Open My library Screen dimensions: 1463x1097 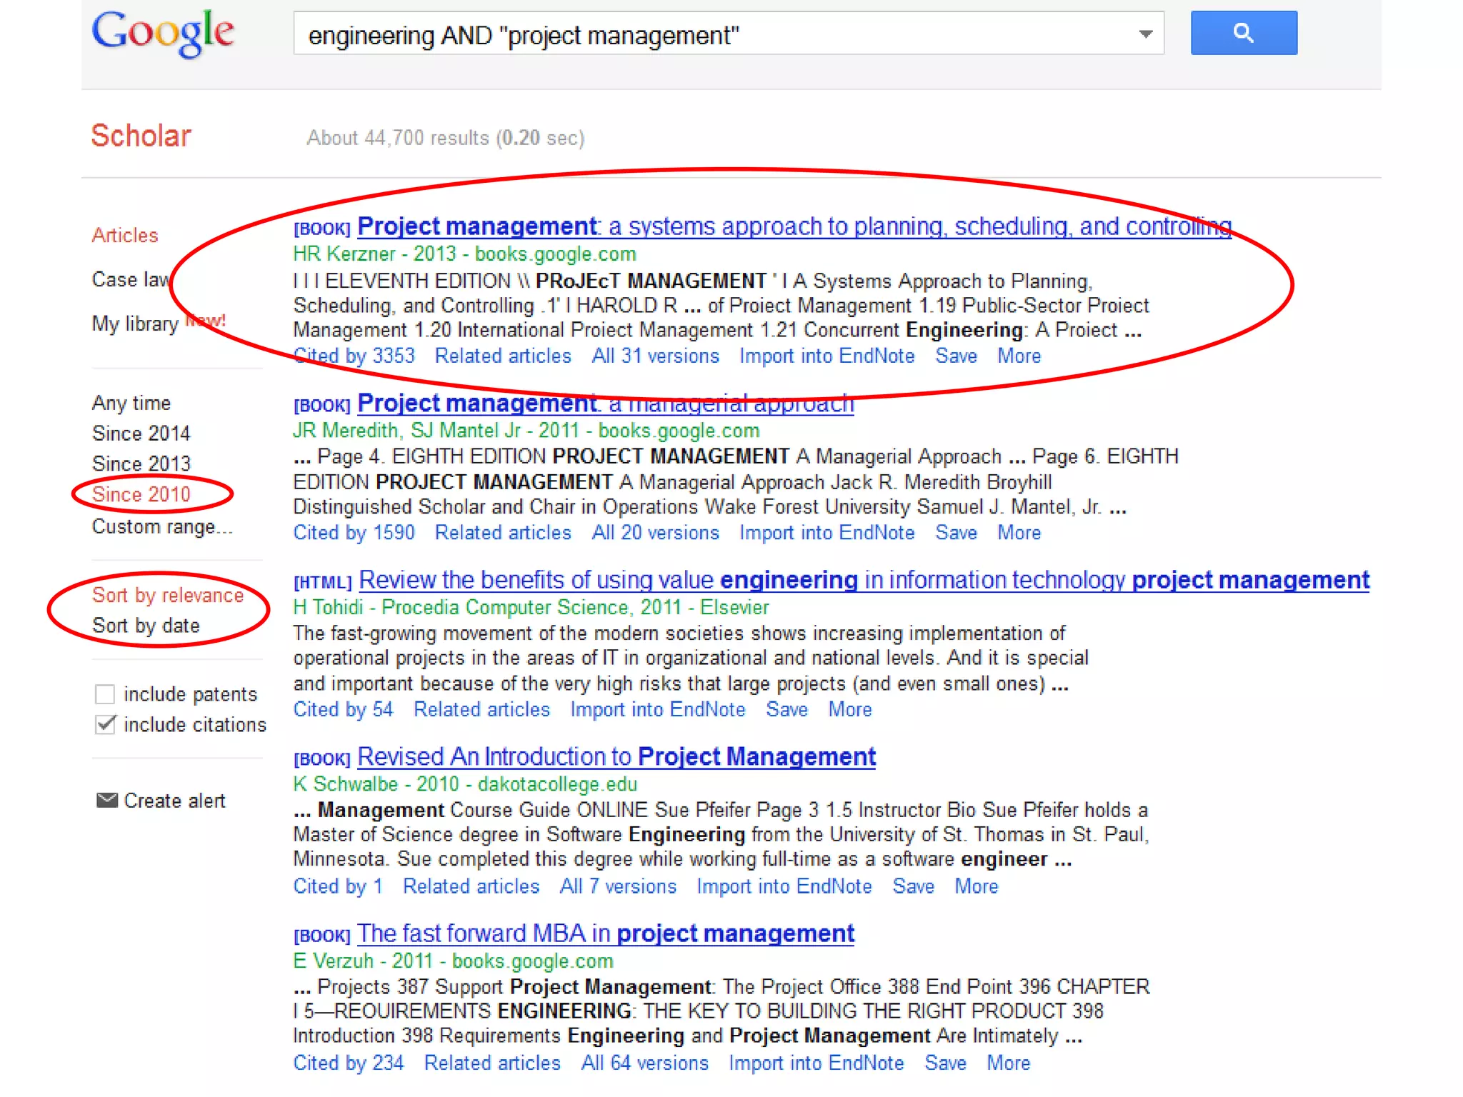135,324
